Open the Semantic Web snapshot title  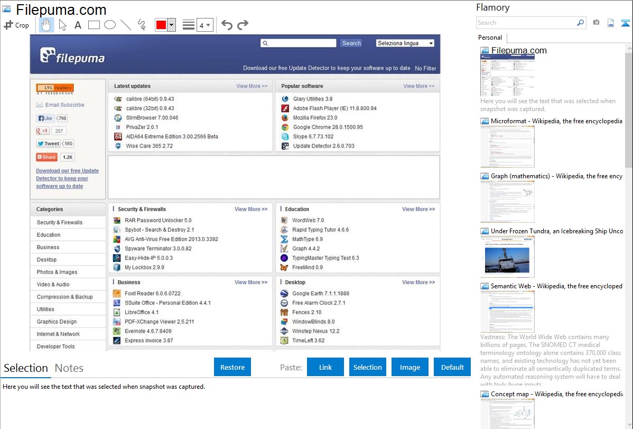(x=556, y=286)
